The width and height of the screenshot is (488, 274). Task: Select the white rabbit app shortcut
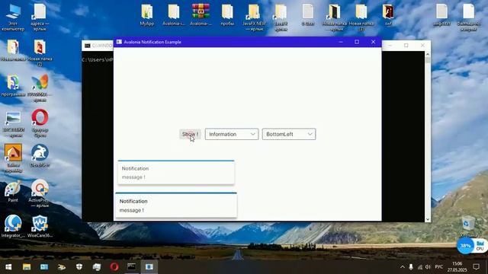(40, 155)
